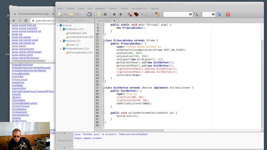Save the current file with the Save icon

[83, 15]
